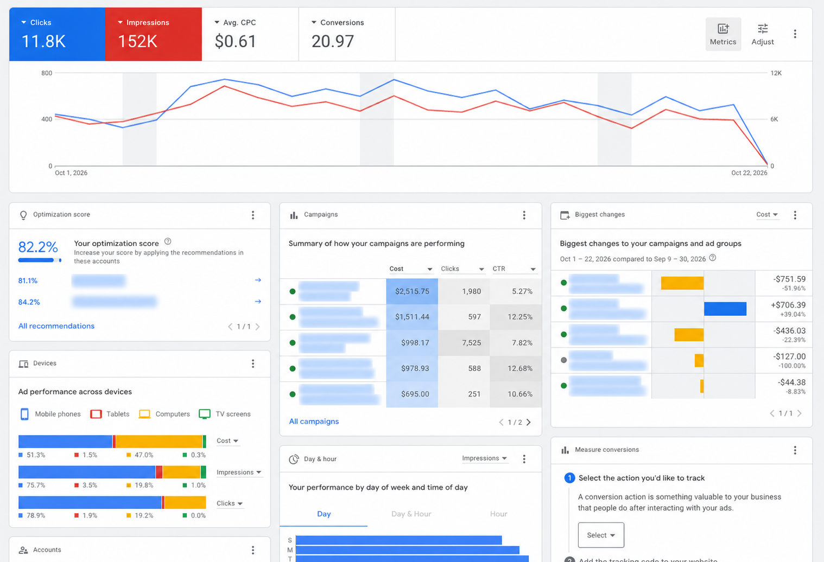Open the Conversions metric dropdown
The height and width of the screenshot is (562, 824).
(347, 34)
